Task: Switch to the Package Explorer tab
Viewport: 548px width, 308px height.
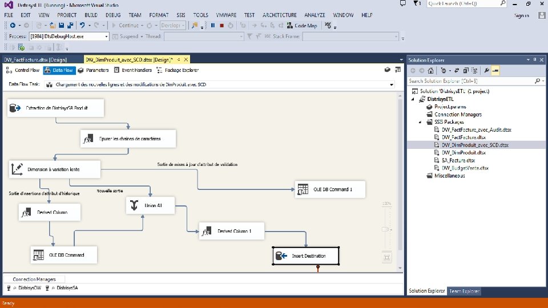Action: coord(178,70)
